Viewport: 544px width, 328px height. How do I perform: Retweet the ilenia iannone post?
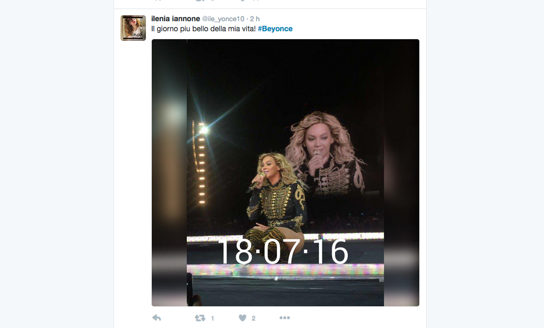pos(200,317)
